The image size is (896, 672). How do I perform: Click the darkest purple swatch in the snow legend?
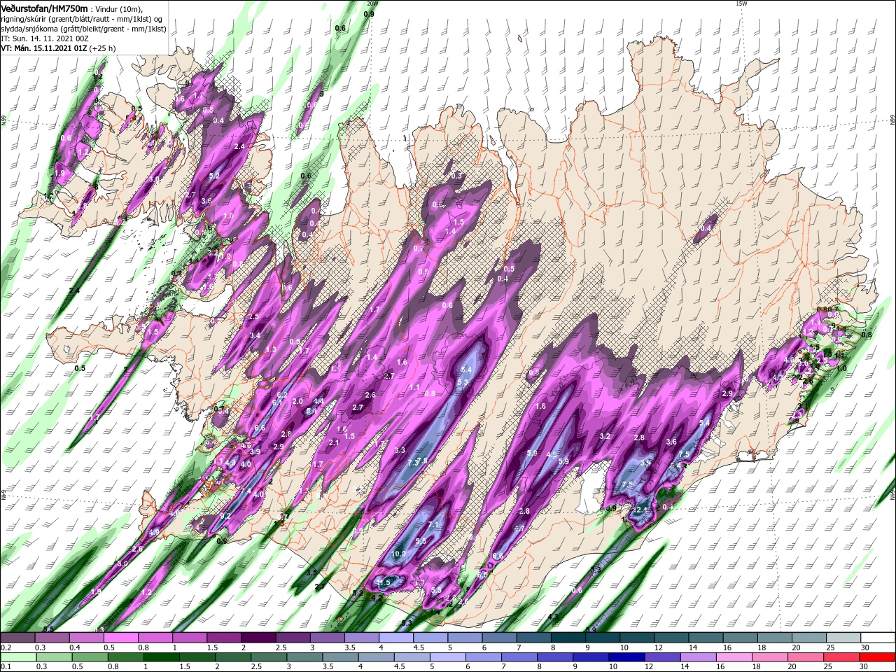click(258, 638)
